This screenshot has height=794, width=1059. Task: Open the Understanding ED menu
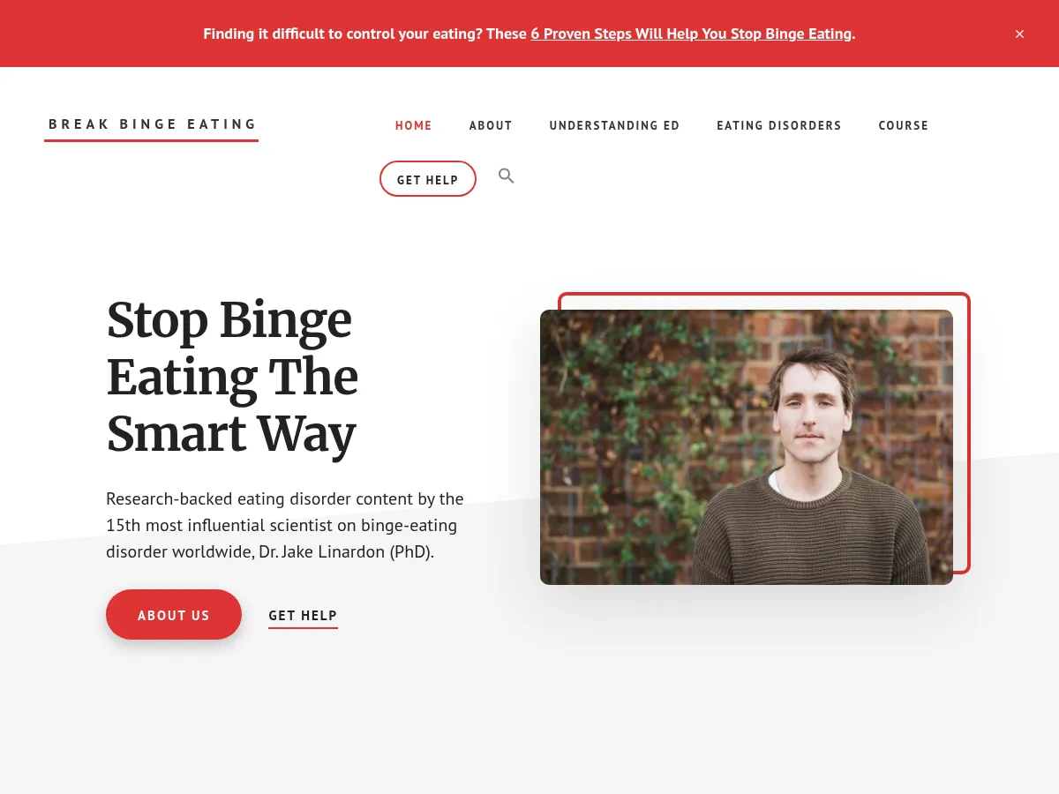click(x=614, y=125)
